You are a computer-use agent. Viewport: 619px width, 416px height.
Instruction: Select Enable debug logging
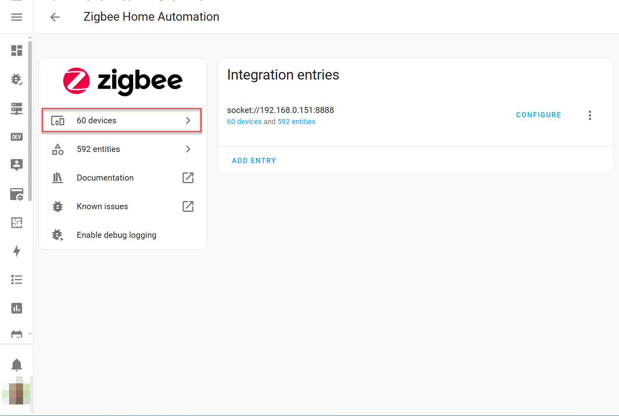[116, 235]
